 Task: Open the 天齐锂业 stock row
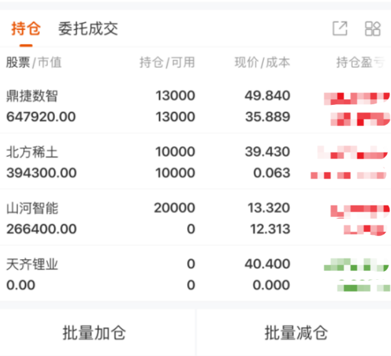196,274
